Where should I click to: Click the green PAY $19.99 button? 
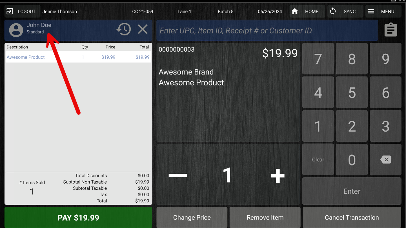(x=78, y=218)
